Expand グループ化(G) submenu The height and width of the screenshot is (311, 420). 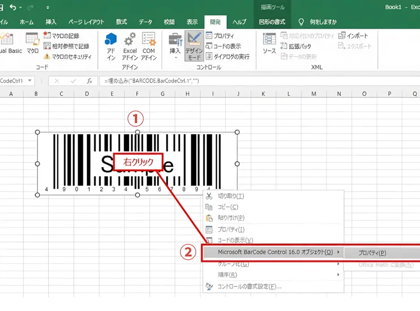pos(273,264)
